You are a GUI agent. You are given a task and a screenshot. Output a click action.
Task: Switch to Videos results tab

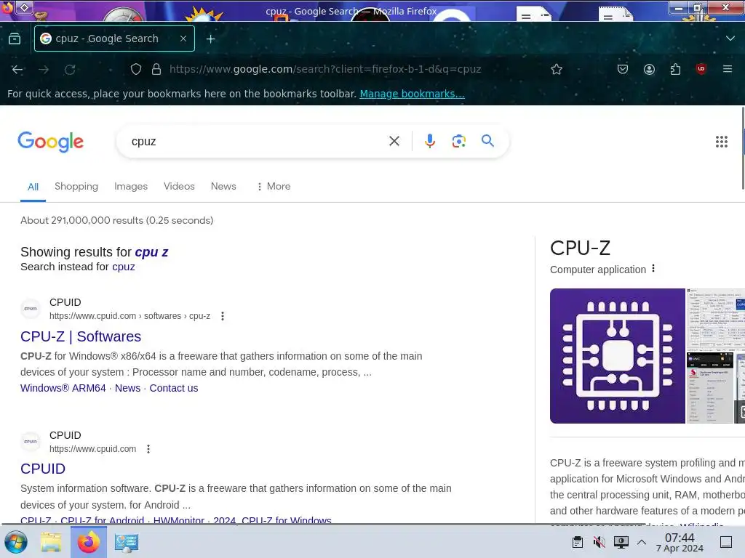click(179, 187)
